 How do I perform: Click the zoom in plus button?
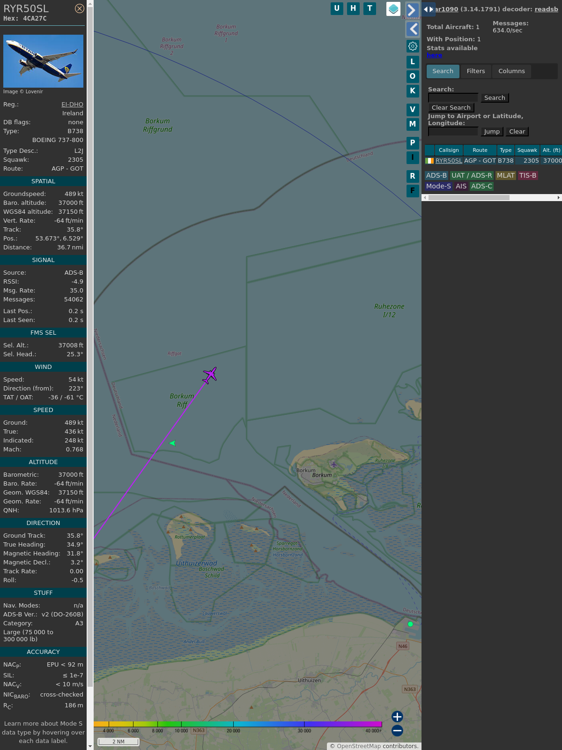[x=397, y=716]
